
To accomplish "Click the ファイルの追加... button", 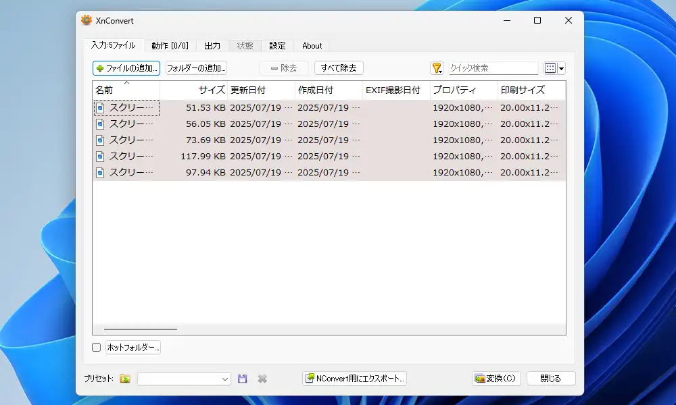I will [x=126, y=68].
